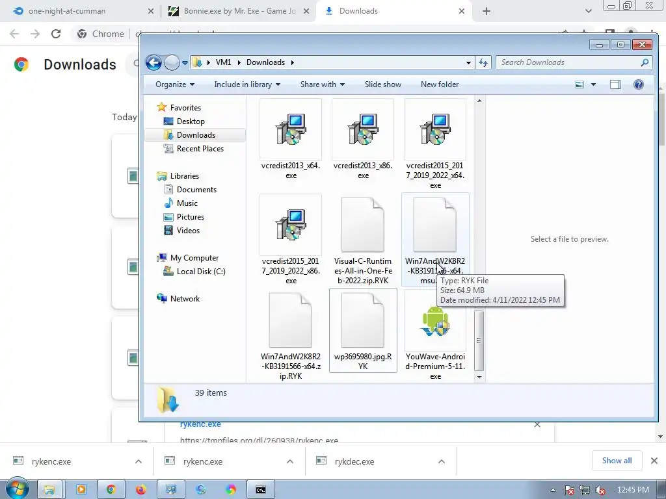The height and width of the screenshot is (499, 666).
Task: Click VM1 in the address breadcrumb
Action: point(224,62)
